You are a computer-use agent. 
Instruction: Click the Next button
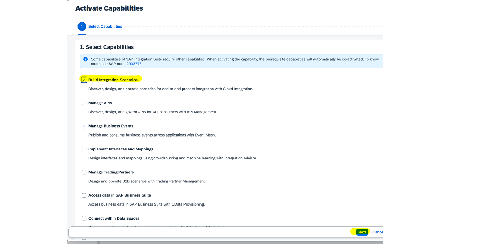point(362,232)
